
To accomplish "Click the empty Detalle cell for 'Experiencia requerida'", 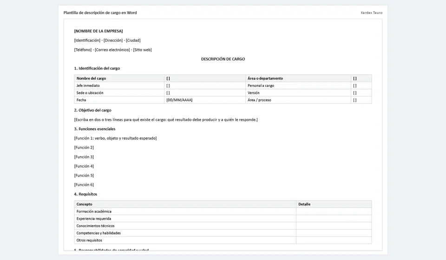I will (334, 219).
